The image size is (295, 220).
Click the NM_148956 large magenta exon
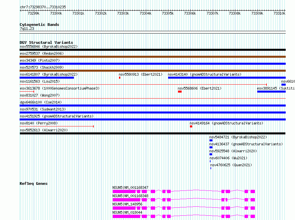point(124,208)
